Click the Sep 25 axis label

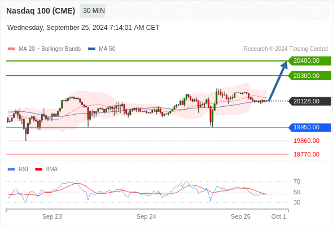tap(240, 216)
